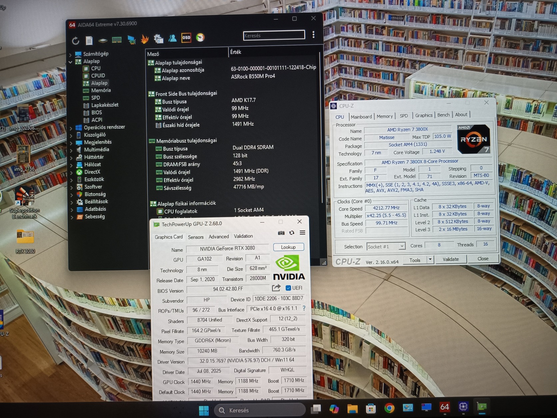Open the OSD panel icon in AIDA64
The image size is (557, 418).
pos(186,37)
